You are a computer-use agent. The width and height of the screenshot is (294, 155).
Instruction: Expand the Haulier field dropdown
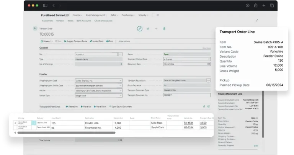121,91
